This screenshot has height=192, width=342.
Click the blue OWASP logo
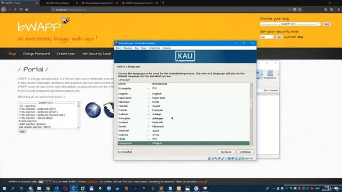coord(93,110)
